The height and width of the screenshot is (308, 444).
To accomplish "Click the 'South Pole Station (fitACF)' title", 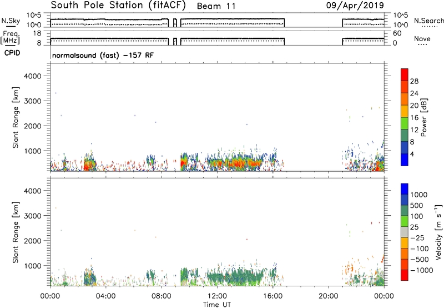I will (x=118, y=6).
